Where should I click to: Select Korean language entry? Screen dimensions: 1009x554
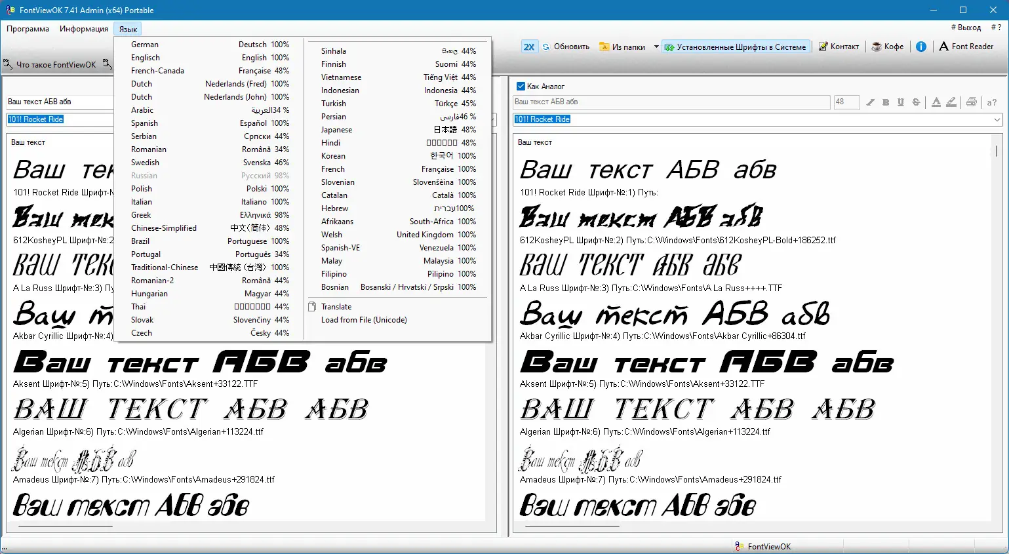point(397,156)
